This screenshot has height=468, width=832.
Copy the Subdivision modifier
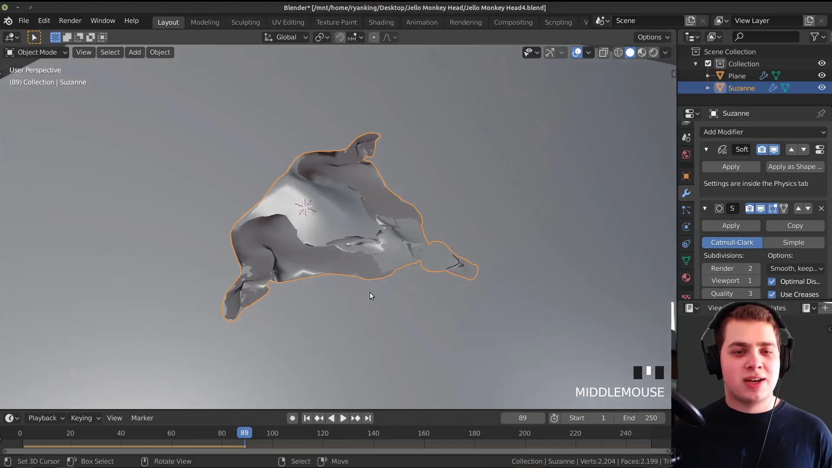click(795, 226)
